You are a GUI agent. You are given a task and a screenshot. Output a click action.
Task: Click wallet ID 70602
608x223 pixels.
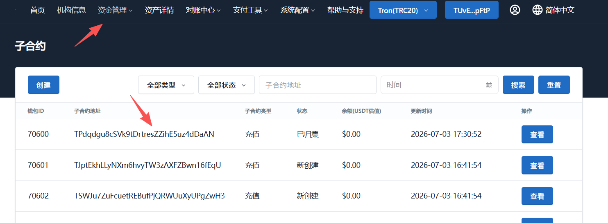click(x=38, y=196)
